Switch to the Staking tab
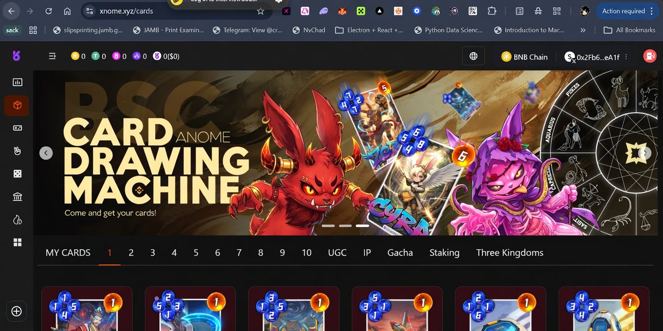Image resolution: width=663 pixels, height=331 pixels. (x=444, y=253)
